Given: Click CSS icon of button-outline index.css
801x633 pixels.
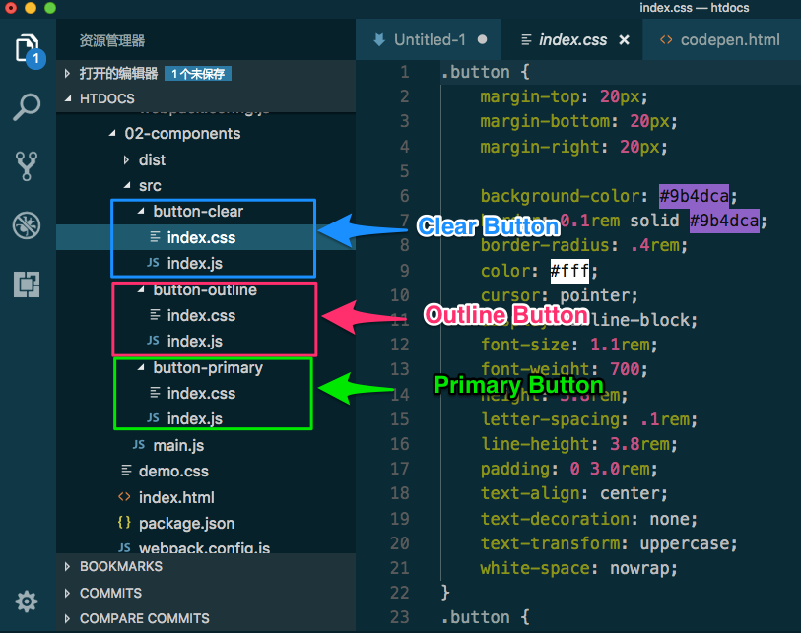Looking at the screenshot, I should coord(155,314).
